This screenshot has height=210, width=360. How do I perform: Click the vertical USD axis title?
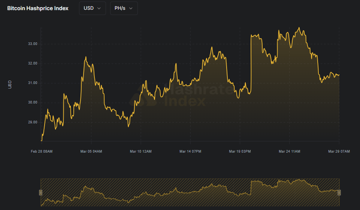click(x=10, y=84)
